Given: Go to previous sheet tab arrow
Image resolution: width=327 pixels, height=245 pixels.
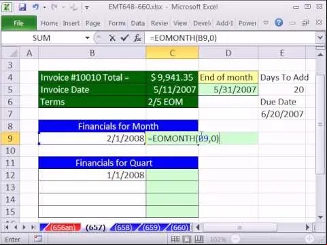Looking at the screenshot, I should (x=16, y=227).
